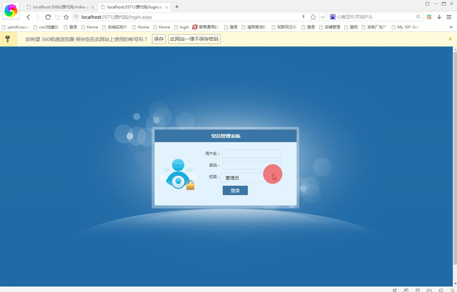Image resolution: width=457 pixels, height=292 pixels.
Task: Click the forward navigation arrow
Action: click(x=38, y=17)
